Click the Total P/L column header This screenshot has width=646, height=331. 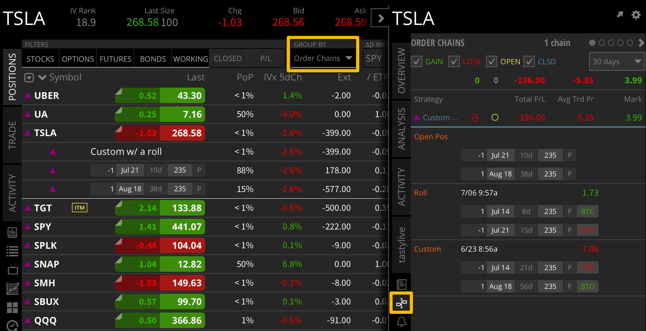point(530,99)
